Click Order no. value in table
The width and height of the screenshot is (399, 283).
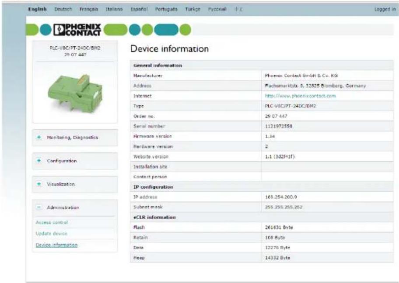click(276, 116)
